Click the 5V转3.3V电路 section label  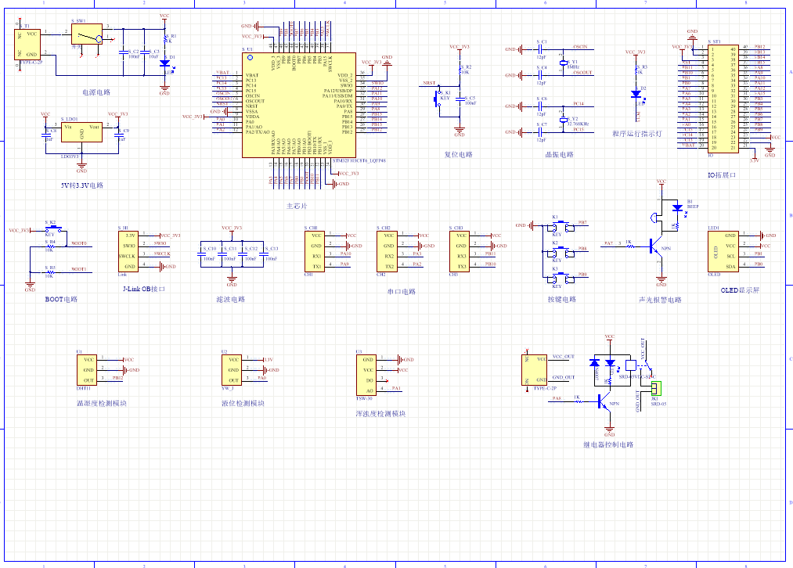[x=82, y=185]
